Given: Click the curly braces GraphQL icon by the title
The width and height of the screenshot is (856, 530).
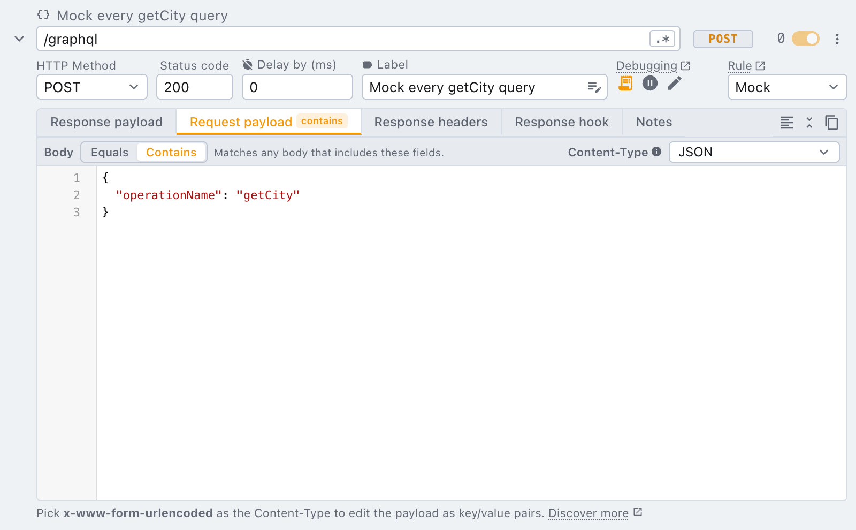Looking at the screenshot, I should point(43,14).
